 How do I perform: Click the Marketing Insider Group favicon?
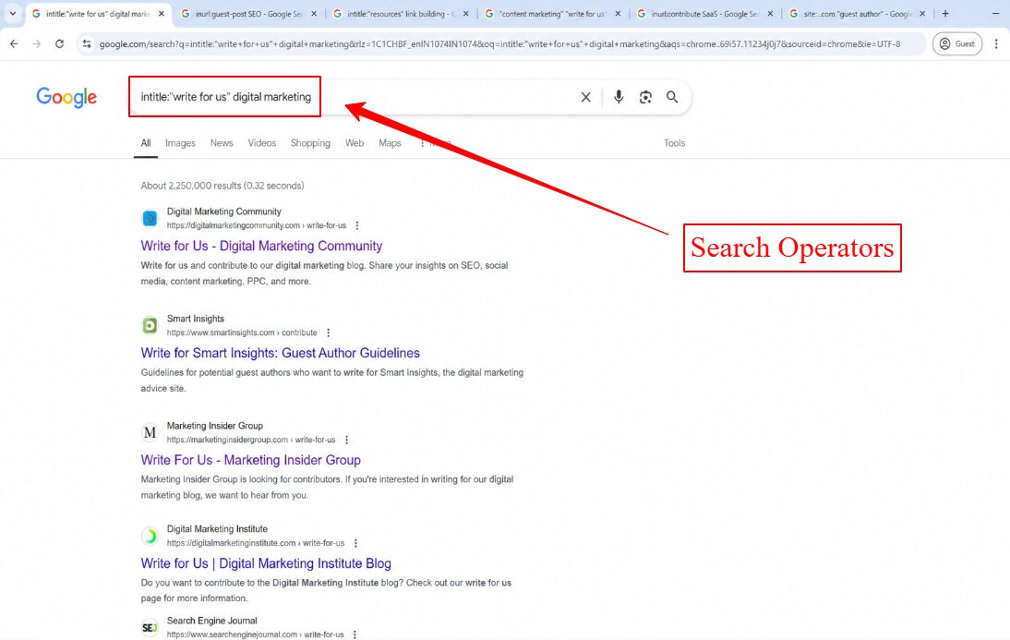(150, 432)
